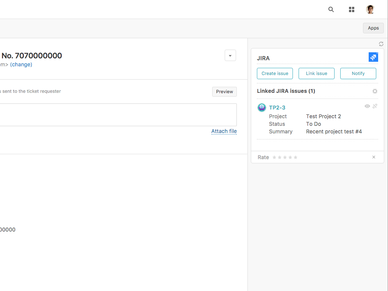Refresh the apps sidebar
The height and width of the screenshot is (291, 388).
[x=381, y=44]
